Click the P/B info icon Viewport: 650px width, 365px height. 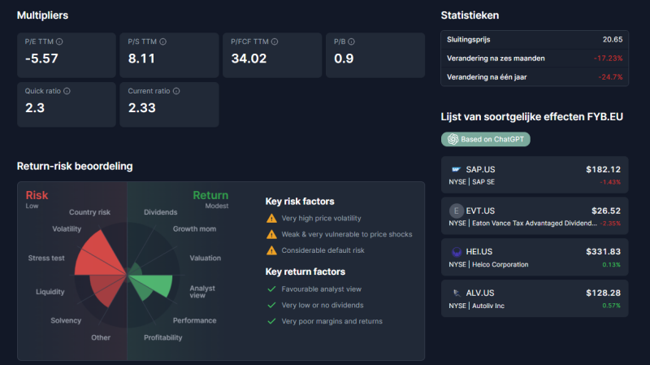pos(351,41)
